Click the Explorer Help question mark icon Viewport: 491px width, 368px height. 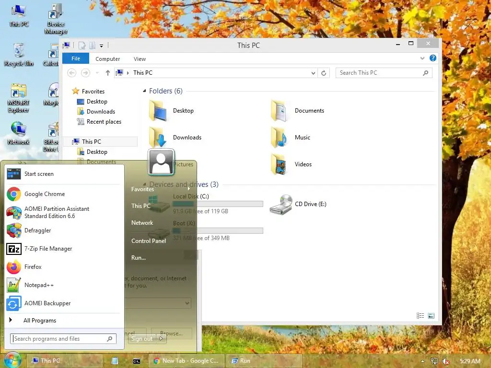433,58
